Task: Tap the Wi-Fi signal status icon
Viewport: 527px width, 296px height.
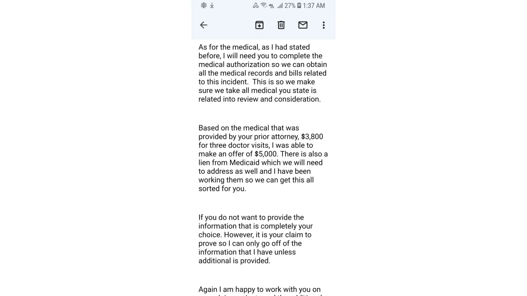Action: (x=263, y=5)
